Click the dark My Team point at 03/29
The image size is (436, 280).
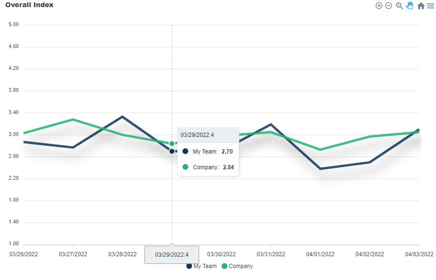tap(172, 151)
